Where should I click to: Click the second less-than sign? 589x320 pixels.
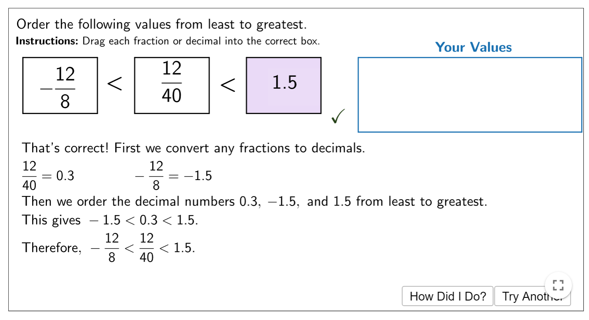point(228,85)
